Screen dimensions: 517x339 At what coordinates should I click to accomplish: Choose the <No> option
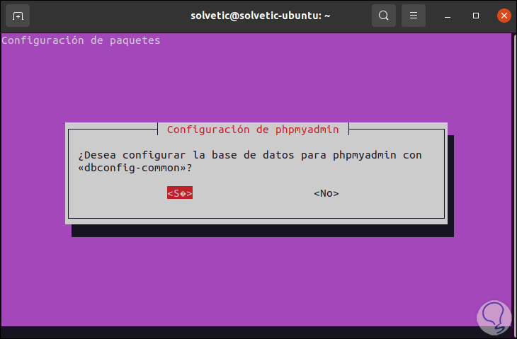click(x=326, y=193)
